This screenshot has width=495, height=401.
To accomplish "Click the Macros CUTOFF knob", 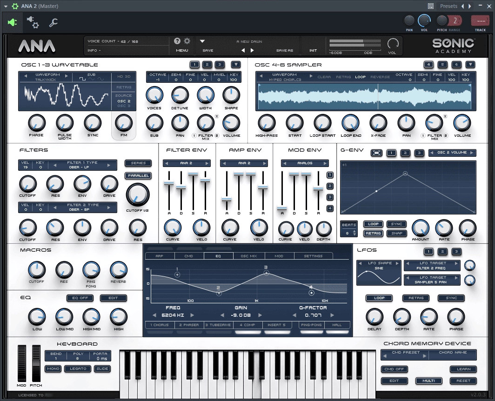I will [x=37, y=270].
